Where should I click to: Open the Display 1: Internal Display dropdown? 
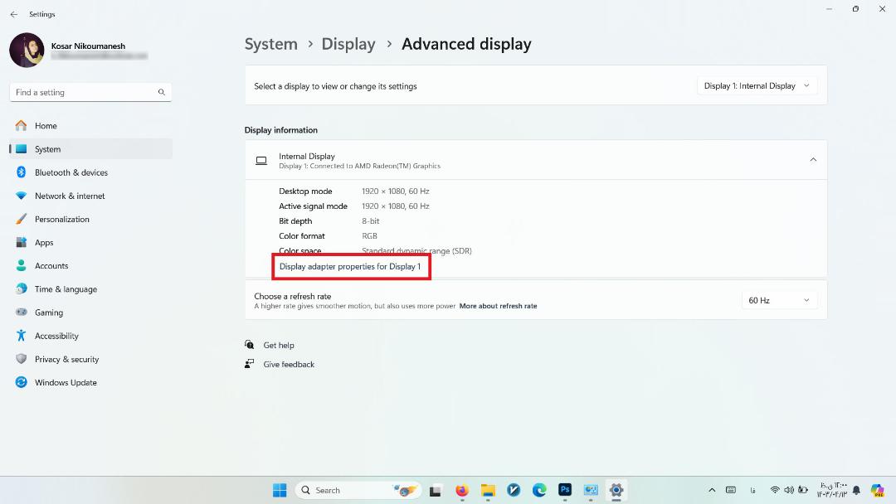[757, 85]
